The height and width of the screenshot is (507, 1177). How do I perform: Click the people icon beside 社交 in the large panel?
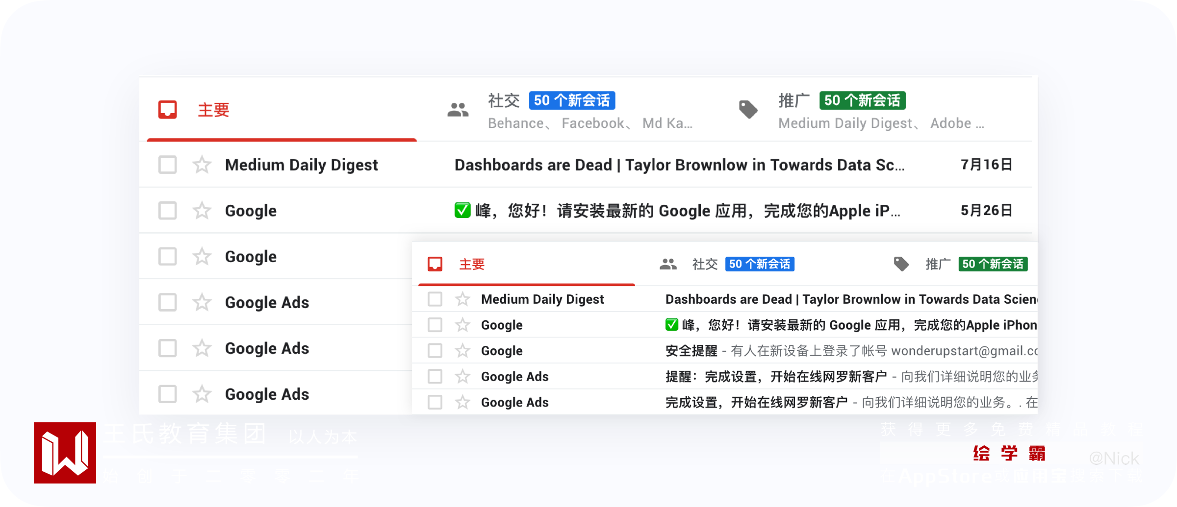[x=458, y=110]
